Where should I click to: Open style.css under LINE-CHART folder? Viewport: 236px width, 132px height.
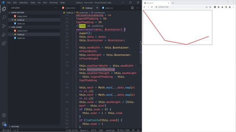pos(21,38)
